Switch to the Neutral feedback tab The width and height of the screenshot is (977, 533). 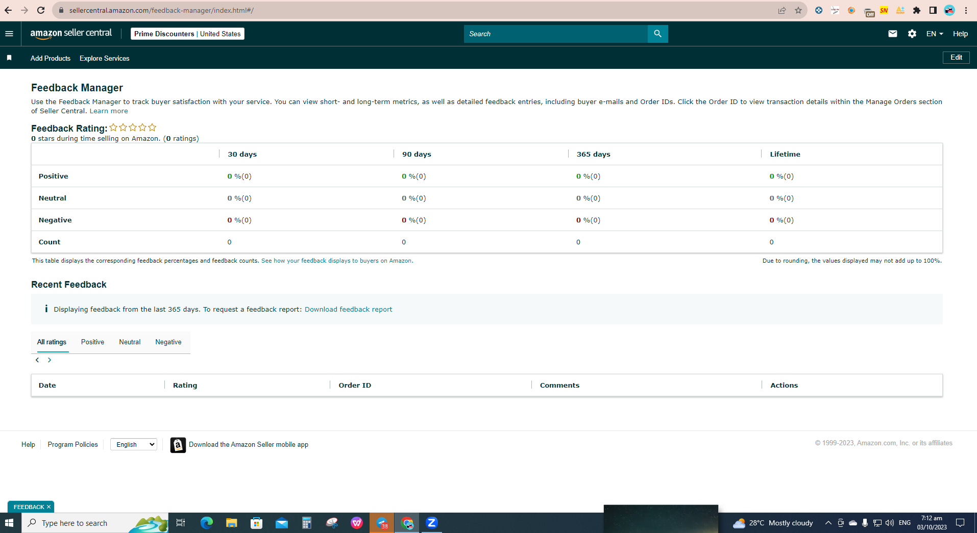(130, 342)
